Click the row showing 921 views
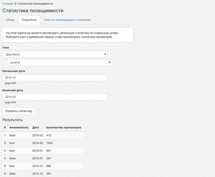This screenshot has width=215, height=177. pos(43,150)
